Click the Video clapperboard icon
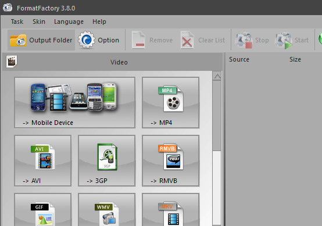The width and height of the screenshot is (322, 226). (x=12, y=62)
